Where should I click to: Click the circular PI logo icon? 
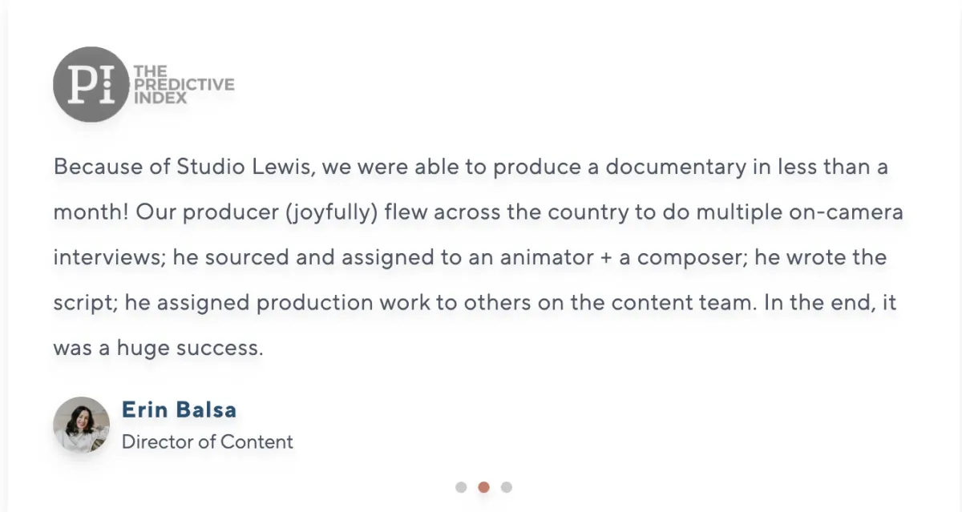91,84
